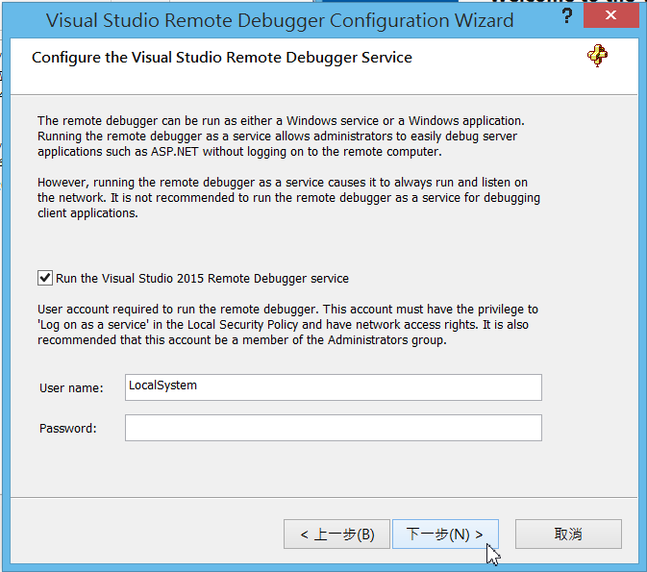Click the 'User name:' label
The image size is (647, 572).
pos(71,388)
